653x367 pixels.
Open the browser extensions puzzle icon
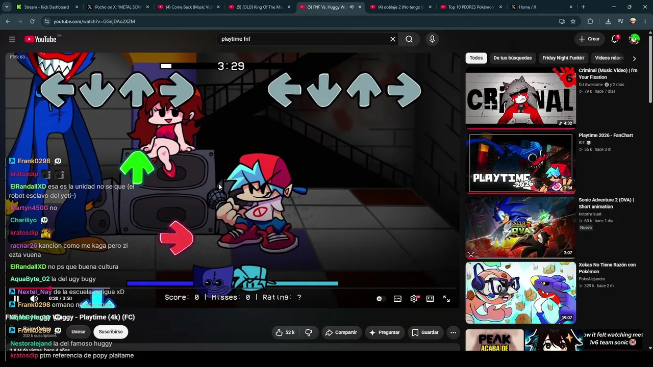(590, 21)
